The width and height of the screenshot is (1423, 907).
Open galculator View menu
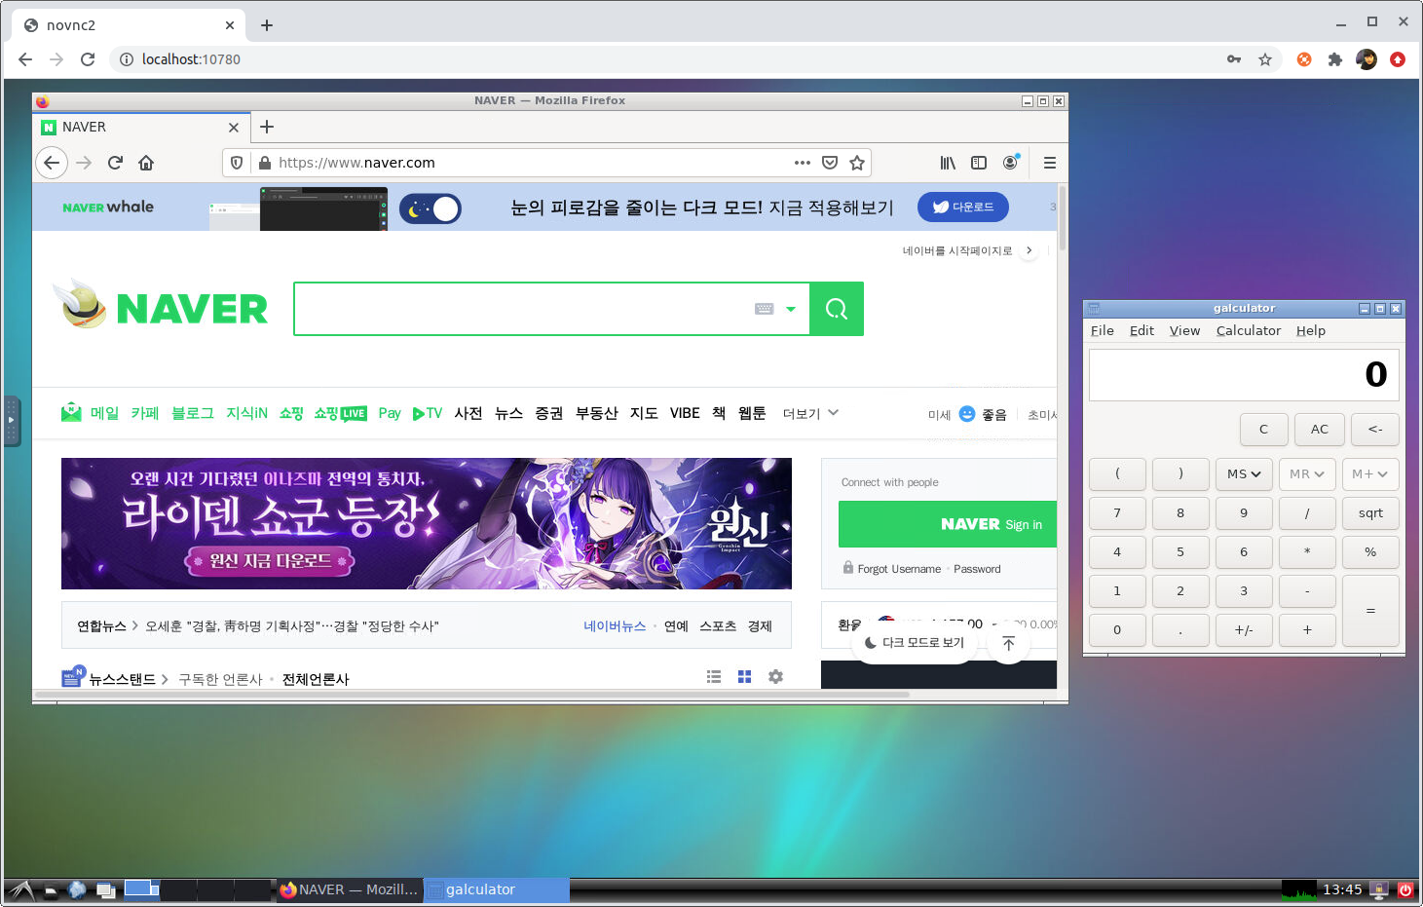pos(1184,330)
